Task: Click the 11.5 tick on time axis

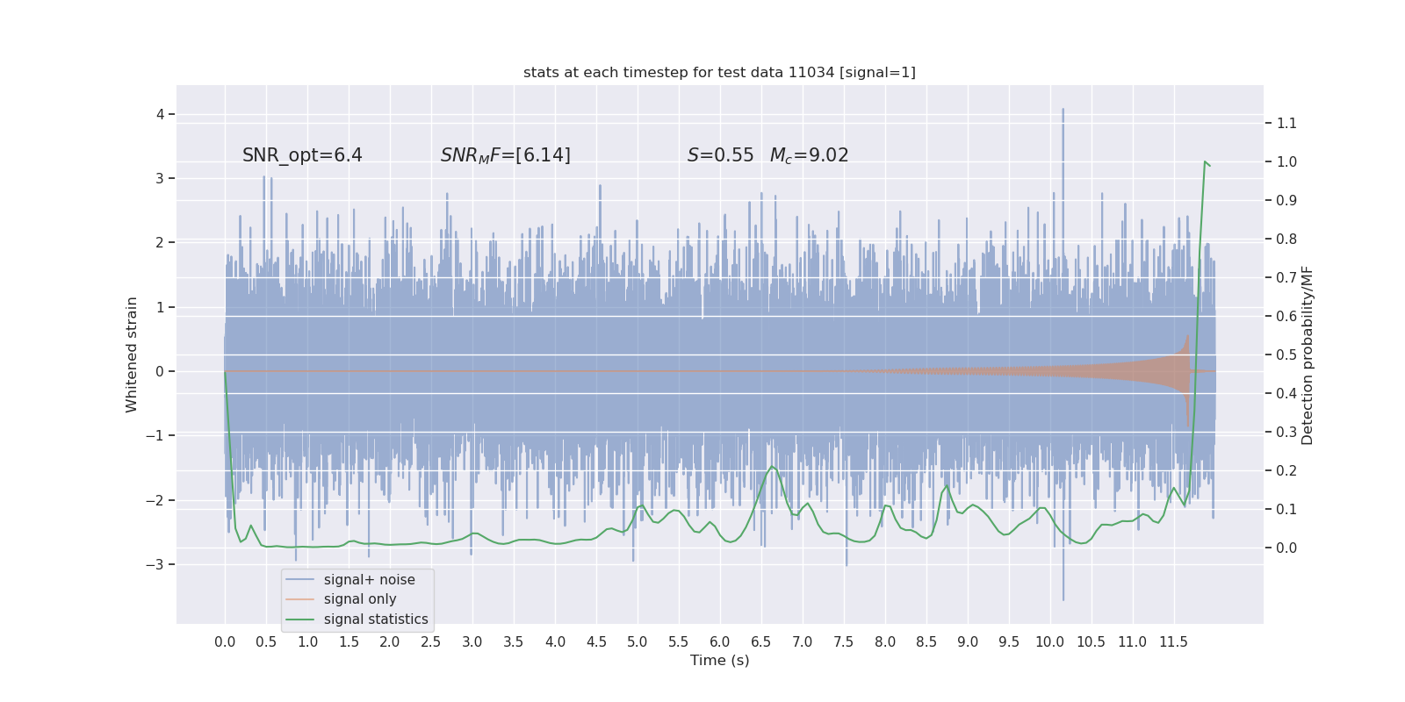Action: click(1173, 641)
